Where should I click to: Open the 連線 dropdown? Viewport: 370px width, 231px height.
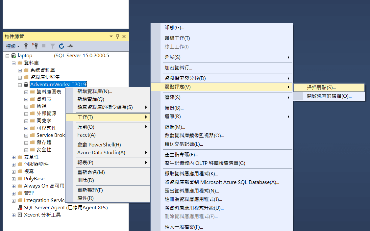[x=13, y=46]
